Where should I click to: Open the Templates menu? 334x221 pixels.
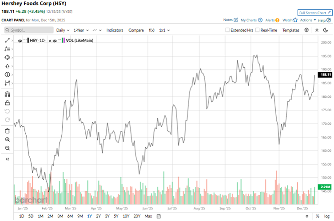(291, 30)
